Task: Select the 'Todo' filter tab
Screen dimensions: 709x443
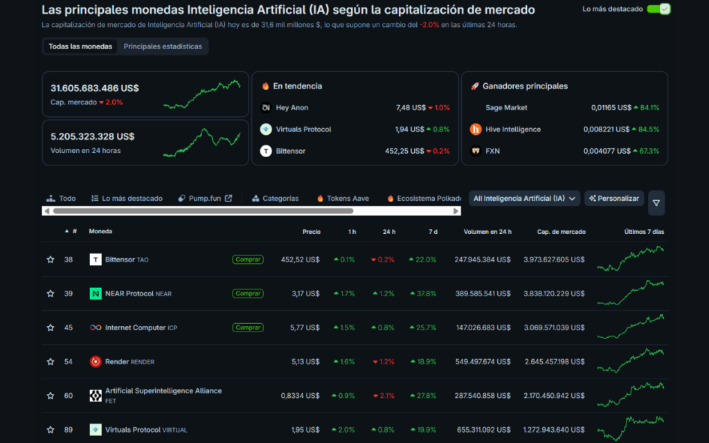Action: coord(61,199)
